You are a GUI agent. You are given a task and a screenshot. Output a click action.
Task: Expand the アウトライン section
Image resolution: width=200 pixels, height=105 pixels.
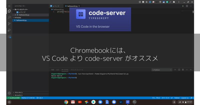tap(30, 93)
